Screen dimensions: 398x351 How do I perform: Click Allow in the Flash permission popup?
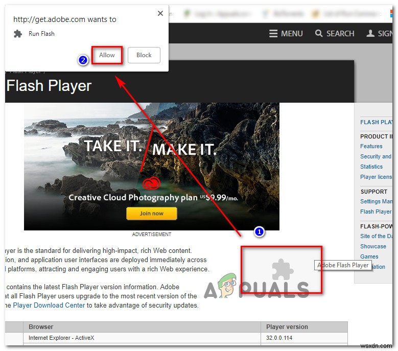[107, 55]
